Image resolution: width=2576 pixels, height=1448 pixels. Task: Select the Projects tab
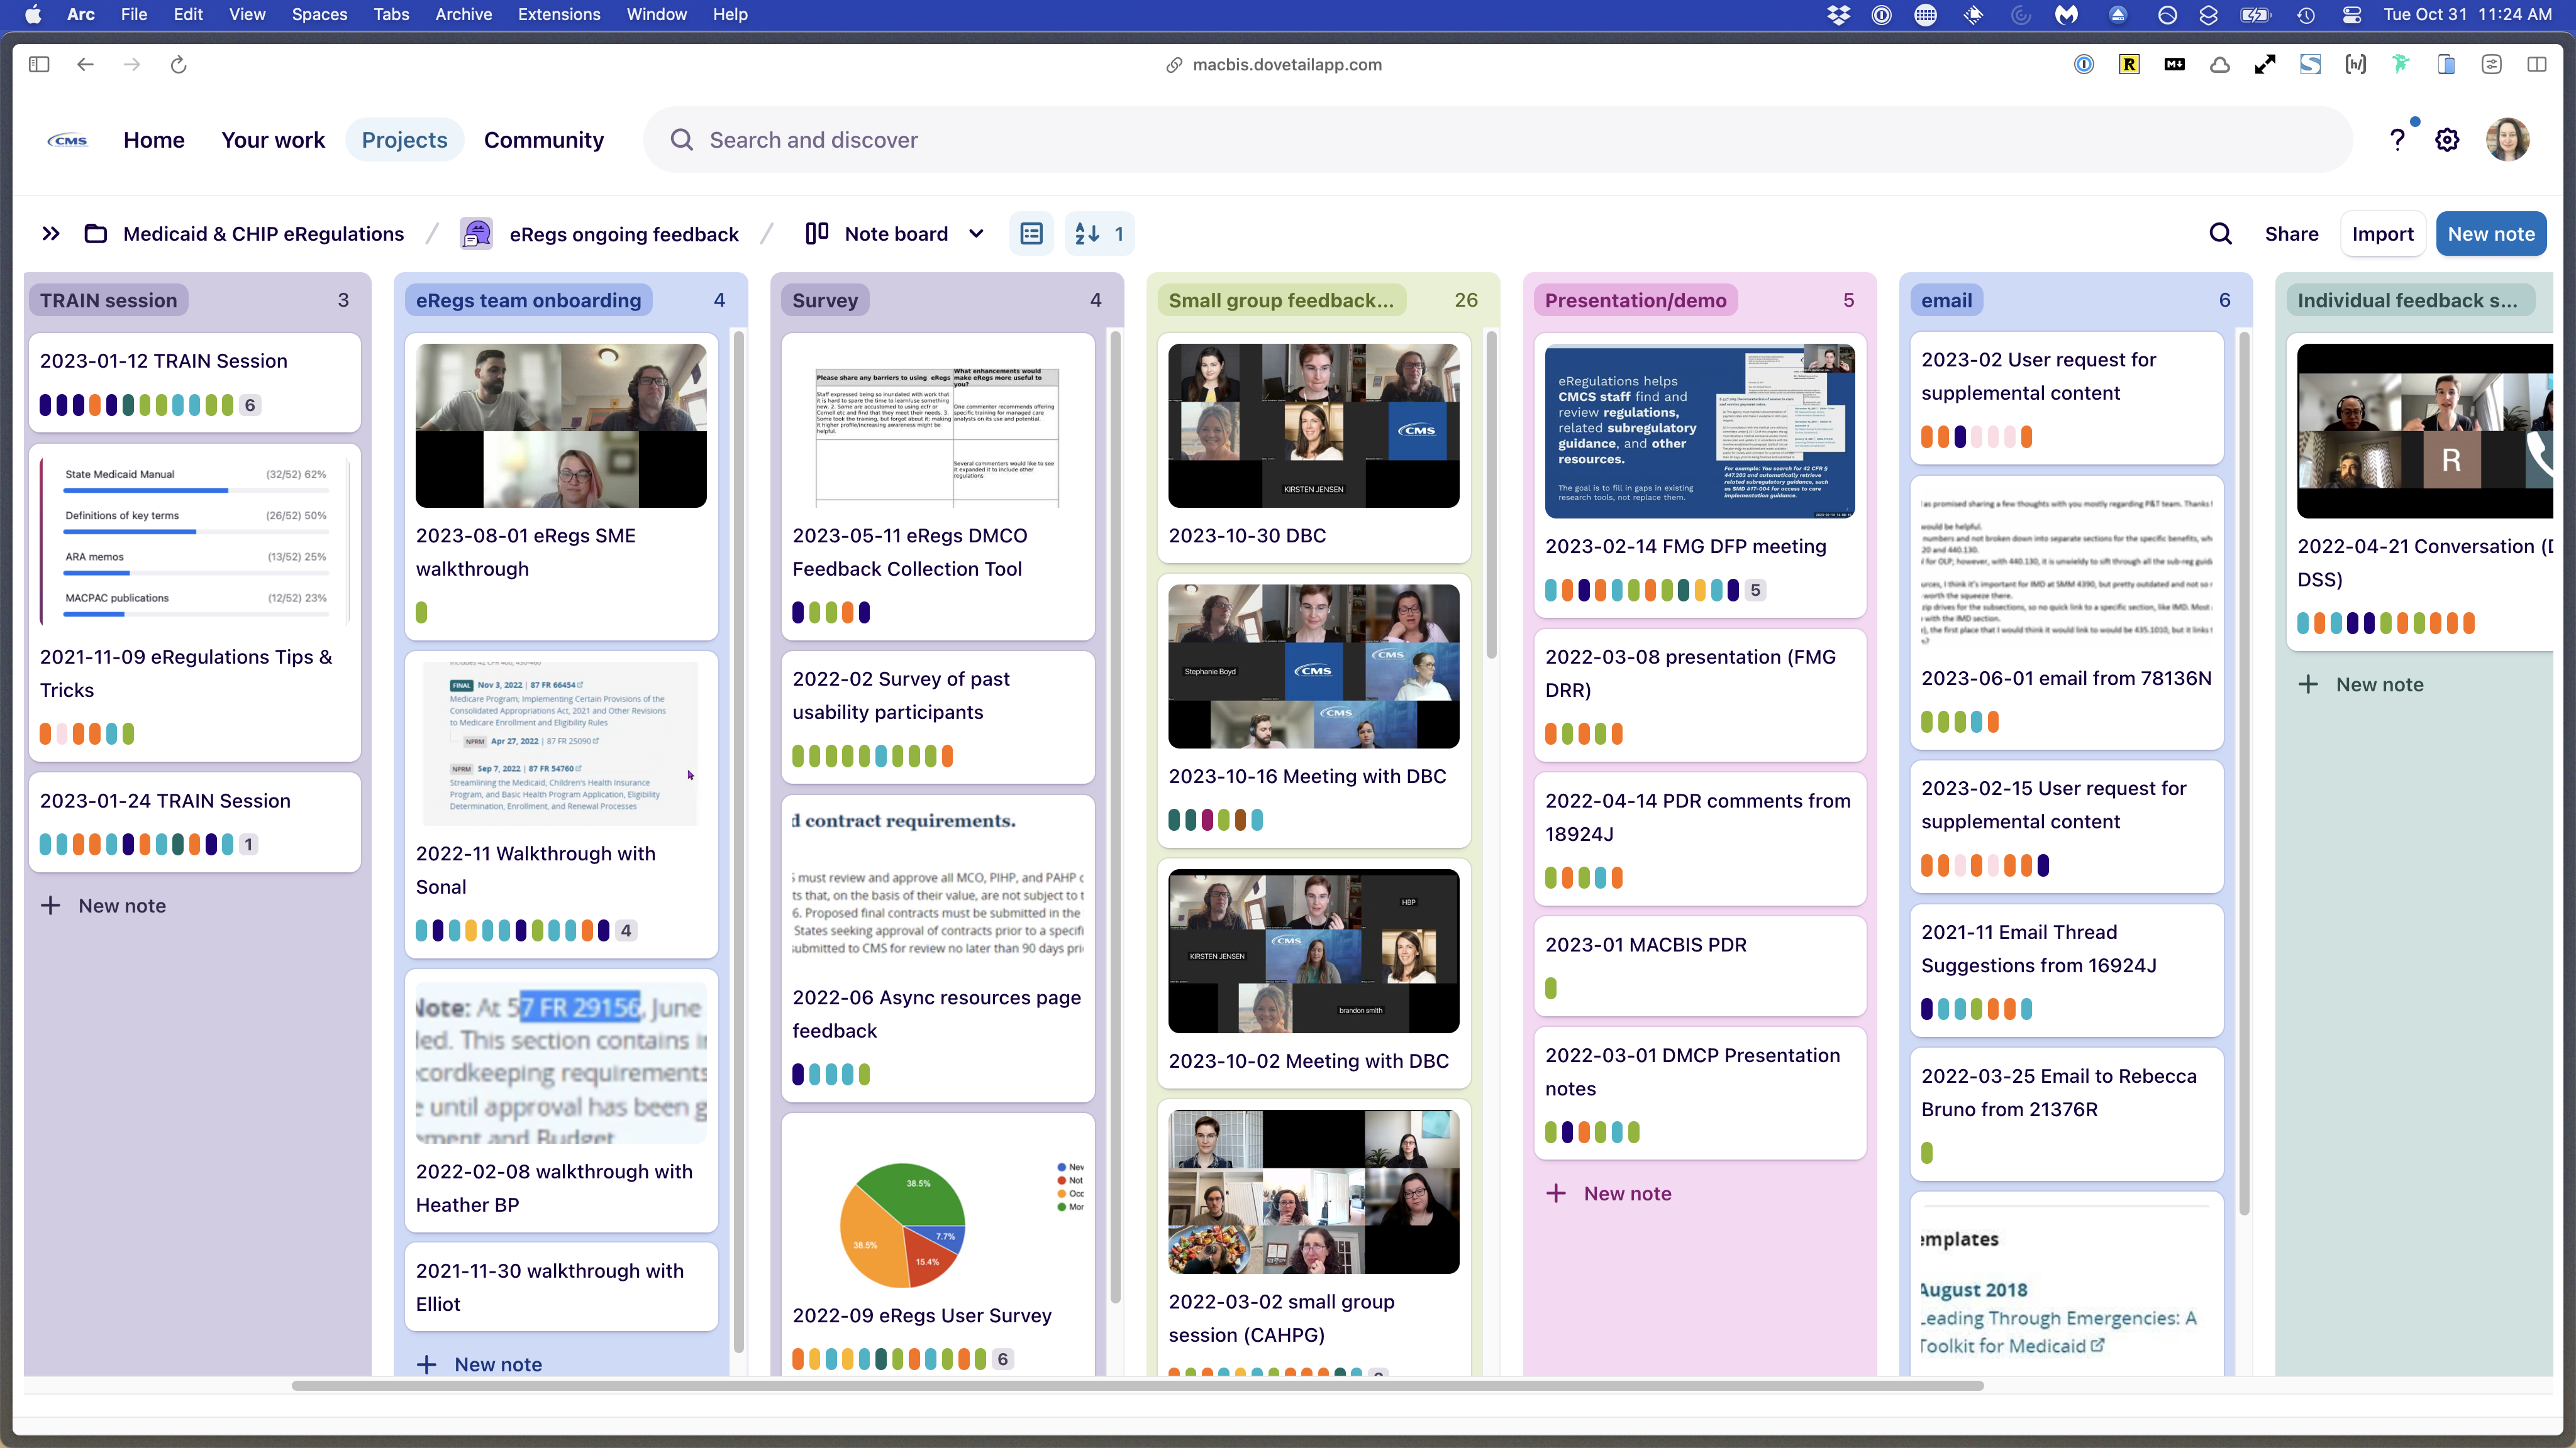pyautogui.click(x=404, y=140)
